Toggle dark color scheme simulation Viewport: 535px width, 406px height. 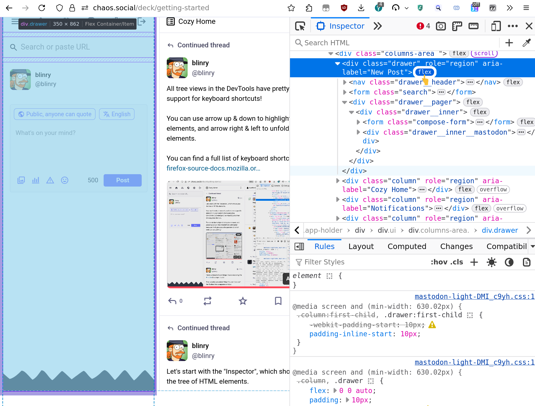click(509, 262)
